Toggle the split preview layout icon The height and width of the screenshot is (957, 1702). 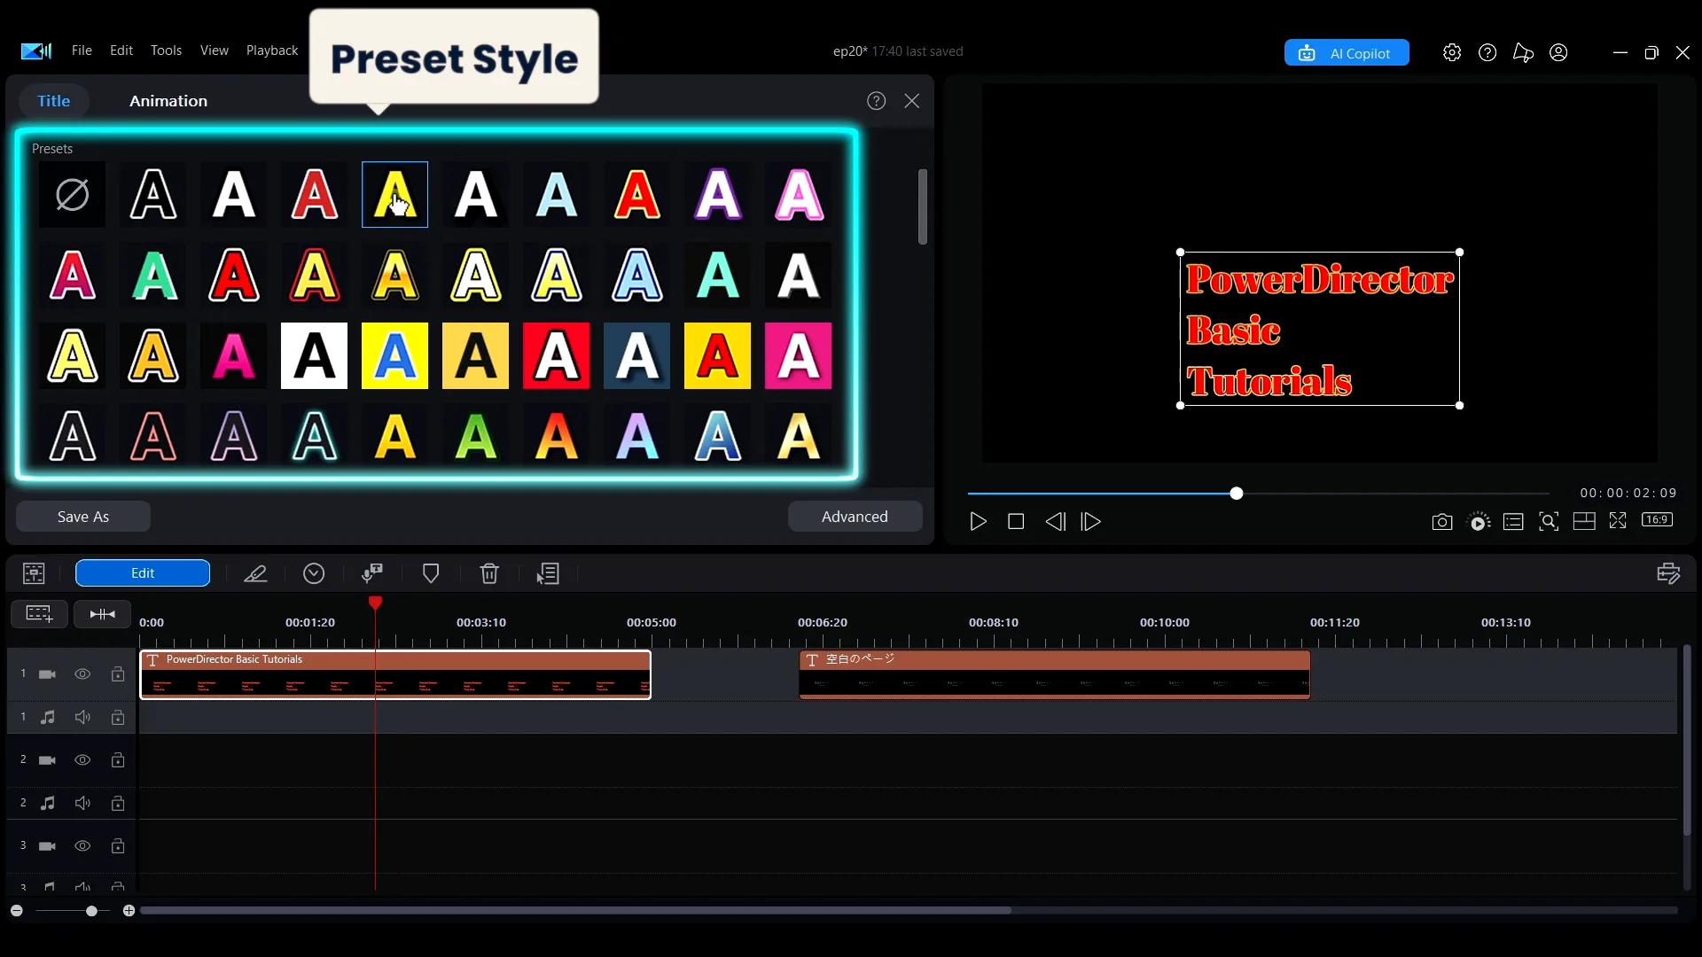1584,521
